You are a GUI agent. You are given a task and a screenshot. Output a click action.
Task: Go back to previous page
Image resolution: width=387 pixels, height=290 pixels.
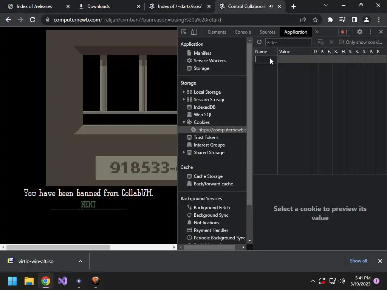tap(8, 20)
